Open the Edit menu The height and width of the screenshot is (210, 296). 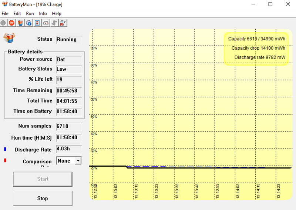tap(17, 14)
